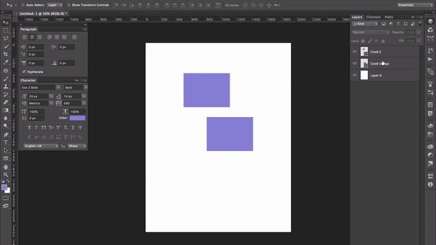Select the Hand tool
The height and width of the screenshot is (245, 436).
point(6,167)
